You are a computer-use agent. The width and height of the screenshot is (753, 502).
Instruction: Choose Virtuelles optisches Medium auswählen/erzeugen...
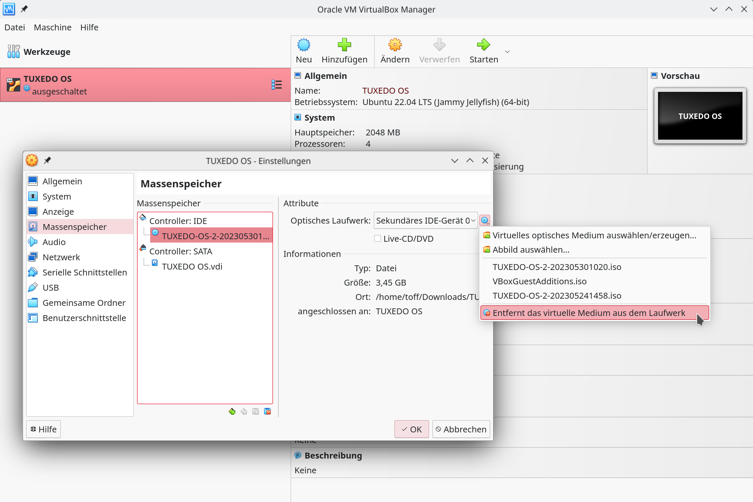tap(594, 235)
